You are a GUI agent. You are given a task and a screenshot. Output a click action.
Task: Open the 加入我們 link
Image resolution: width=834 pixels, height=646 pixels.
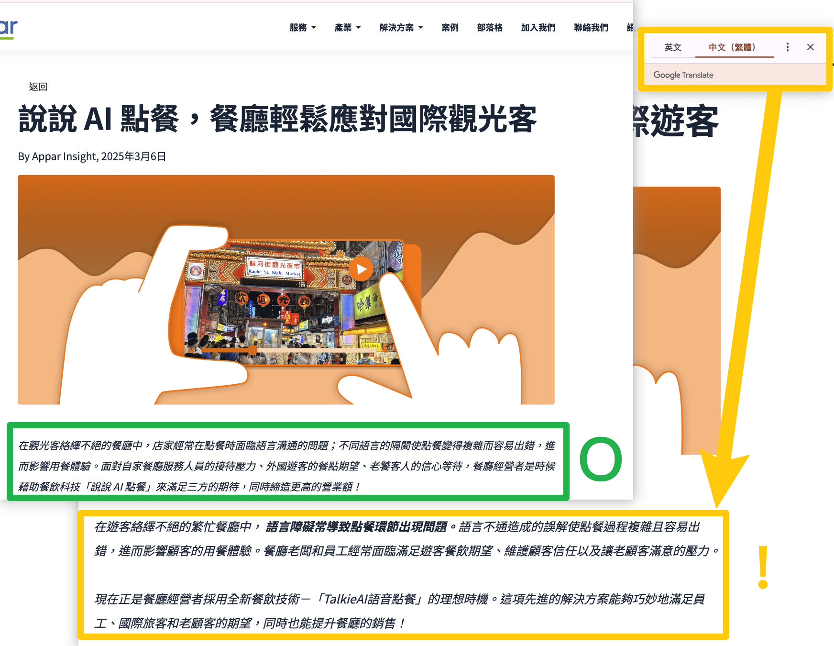click(x=538, y=28)
